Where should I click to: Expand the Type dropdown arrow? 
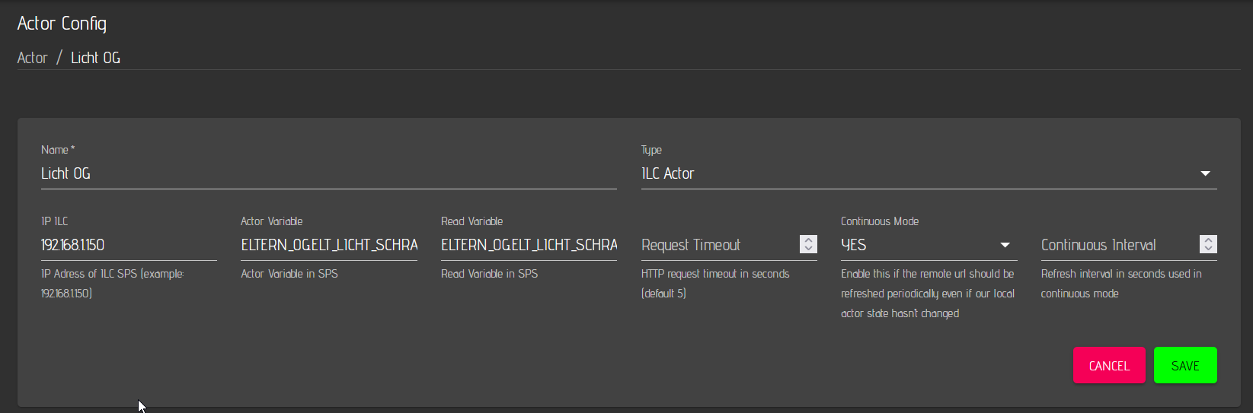1205,173
